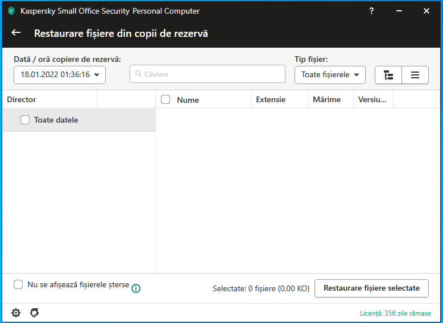This screenshot has height=323, width=443.
Task: Toggle select-all checkbox beside Nume
Action: coord(165,99)
